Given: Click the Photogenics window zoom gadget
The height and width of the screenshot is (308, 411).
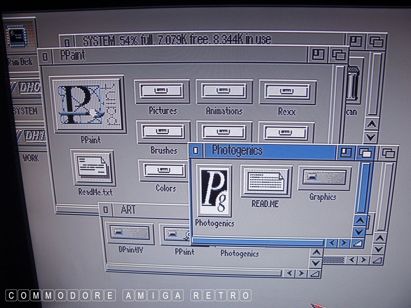Looking at the screenshot, I should pos(346,152).
